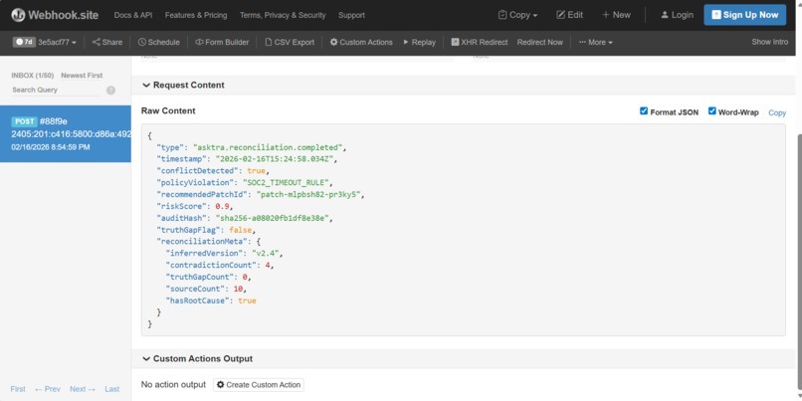The height and width of the screenshot is (401, 802).
Task: Open the Form Builder
Action: [222, 43]
